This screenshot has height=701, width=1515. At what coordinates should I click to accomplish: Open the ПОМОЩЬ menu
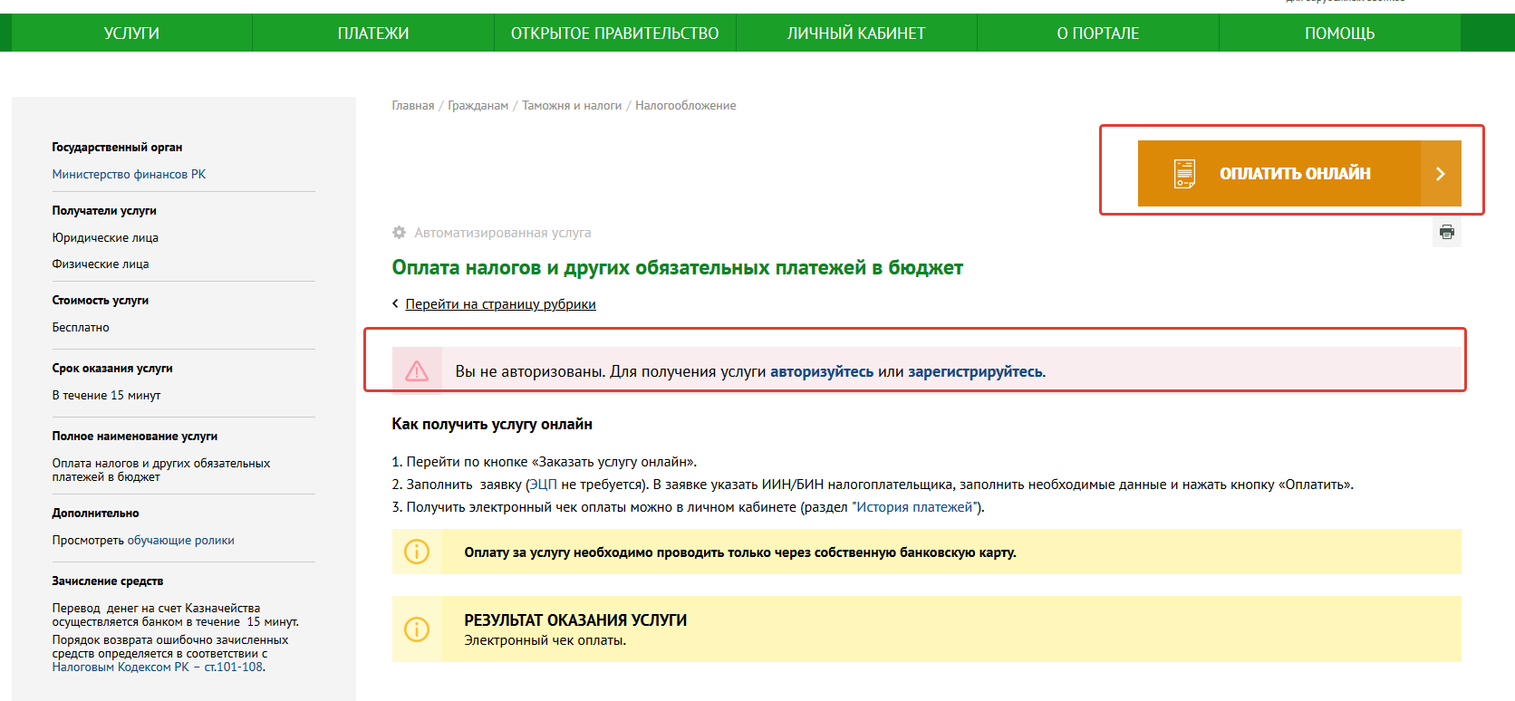pyautogui.click(x=1339, y=33)
